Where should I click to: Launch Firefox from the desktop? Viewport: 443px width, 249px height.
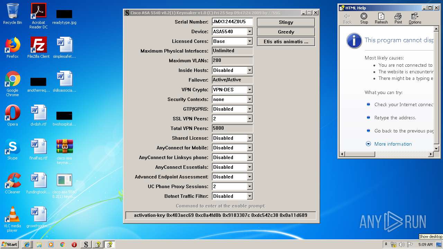coord(12,48)
